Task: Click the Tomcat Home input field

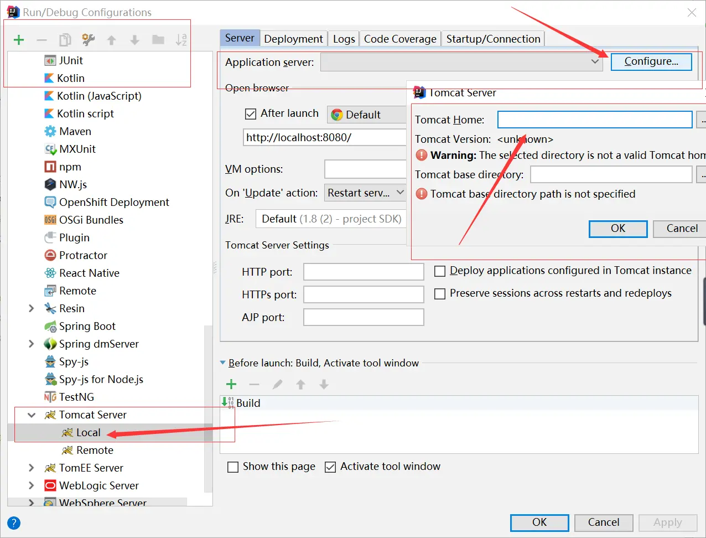Action: (595, 120)
